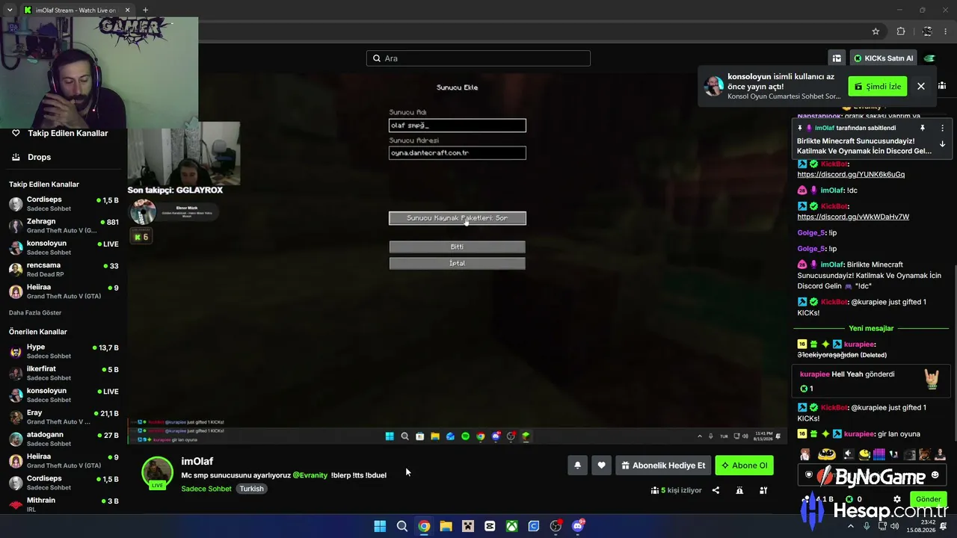Open the Windows Start menu
The width and height of the screenshot is (957, 538).
point(380,526)
